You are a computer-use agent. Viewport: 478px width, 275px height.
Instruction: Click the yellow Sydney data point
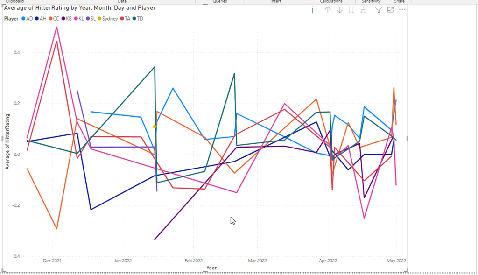(x=155, y=127)
